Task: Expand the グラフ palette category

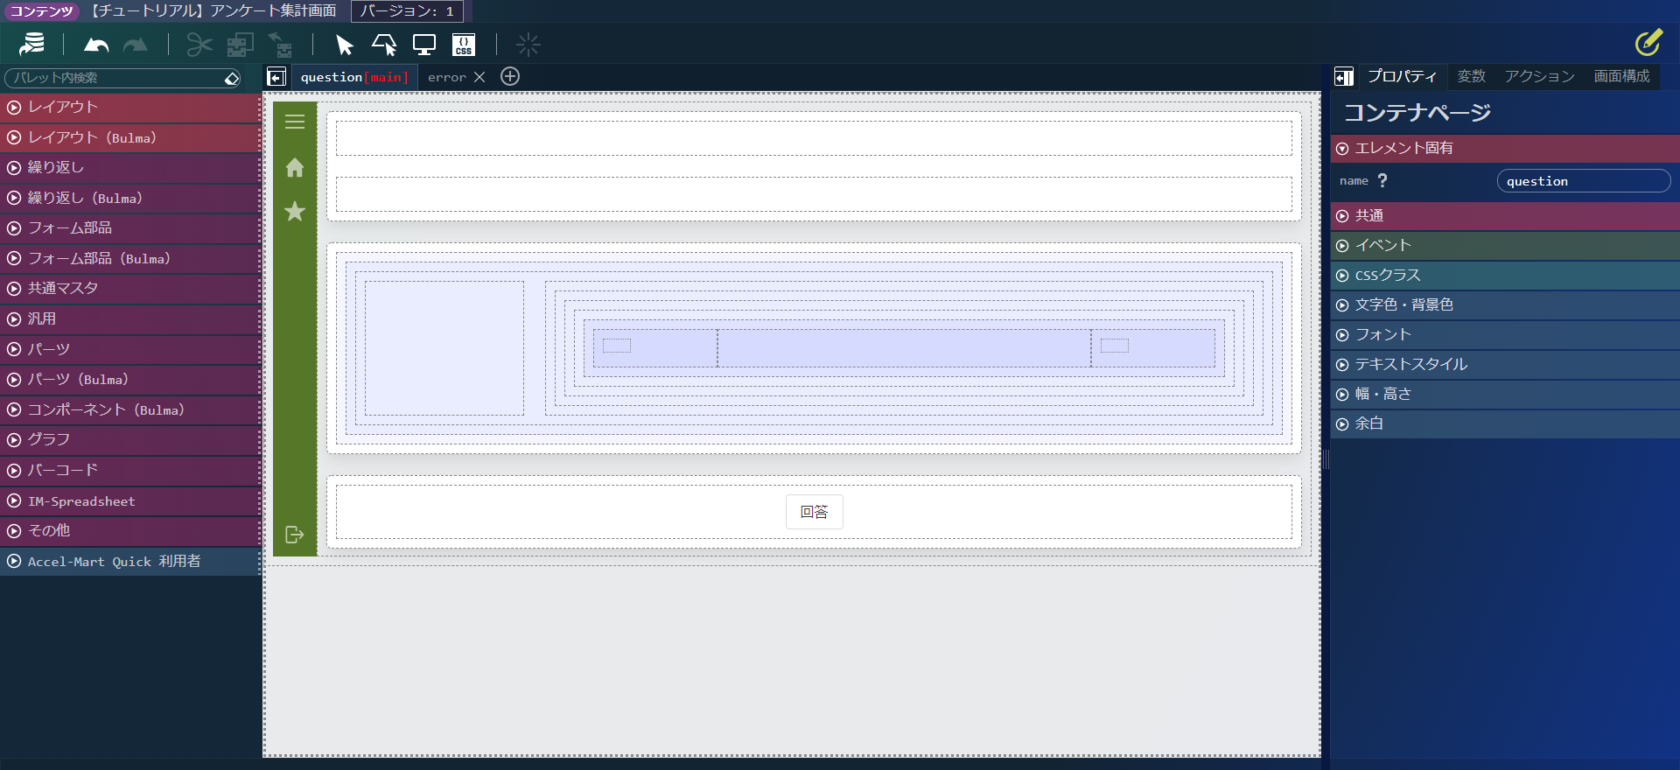Action: [x=130, y=439]
